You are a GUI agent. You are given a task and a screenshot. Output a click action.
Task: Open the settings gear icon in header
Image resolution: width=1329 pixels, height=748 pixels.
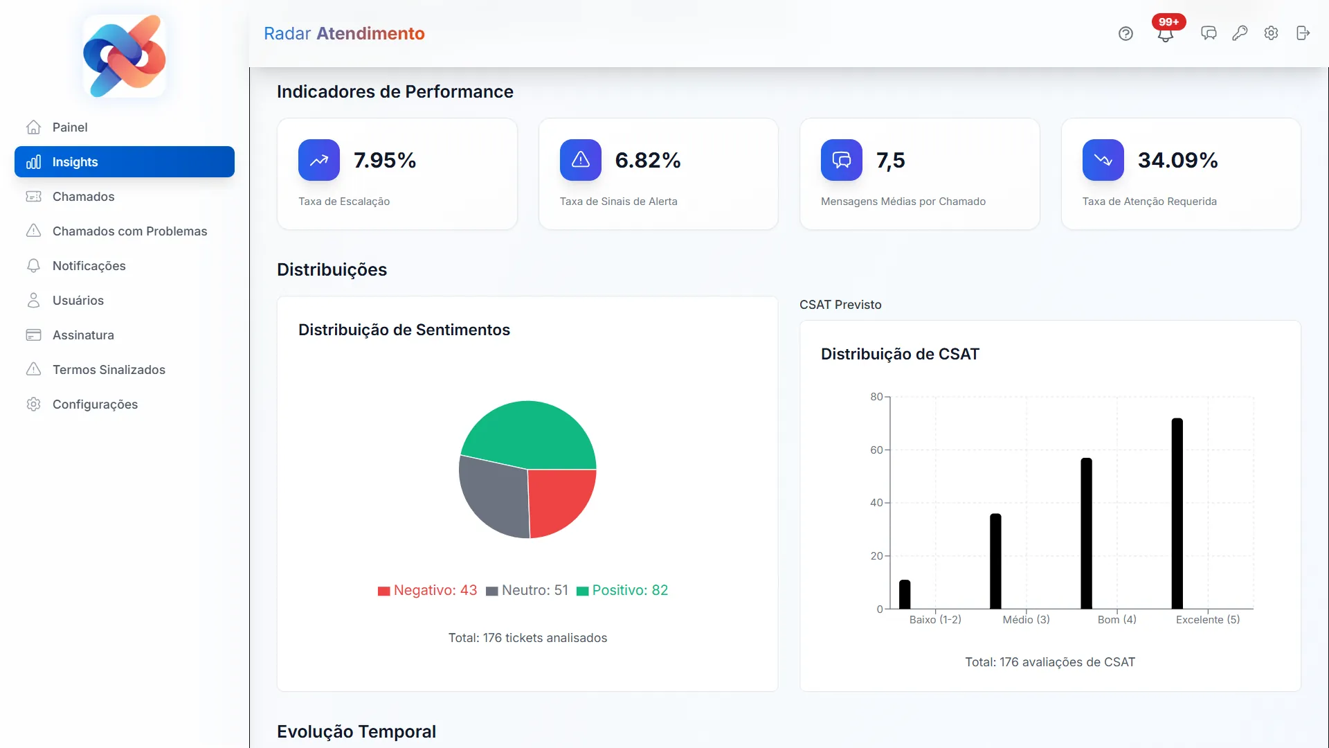(x=1271, y=33)
